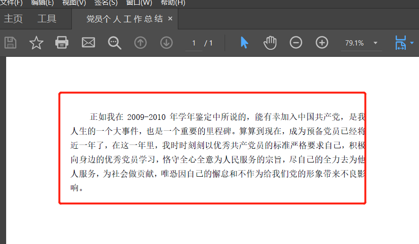
Task: Open the 编辑(E) menu
Action: 42,3
